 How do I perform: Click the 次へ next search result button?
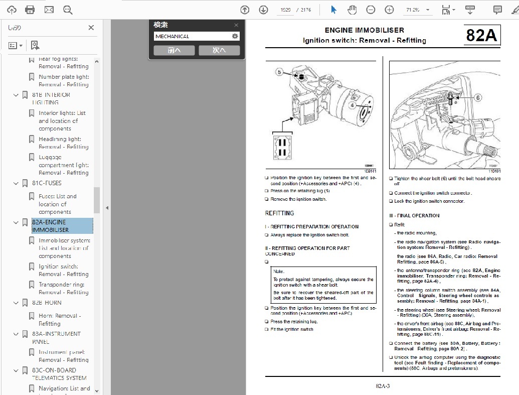(x=219, y=50)
